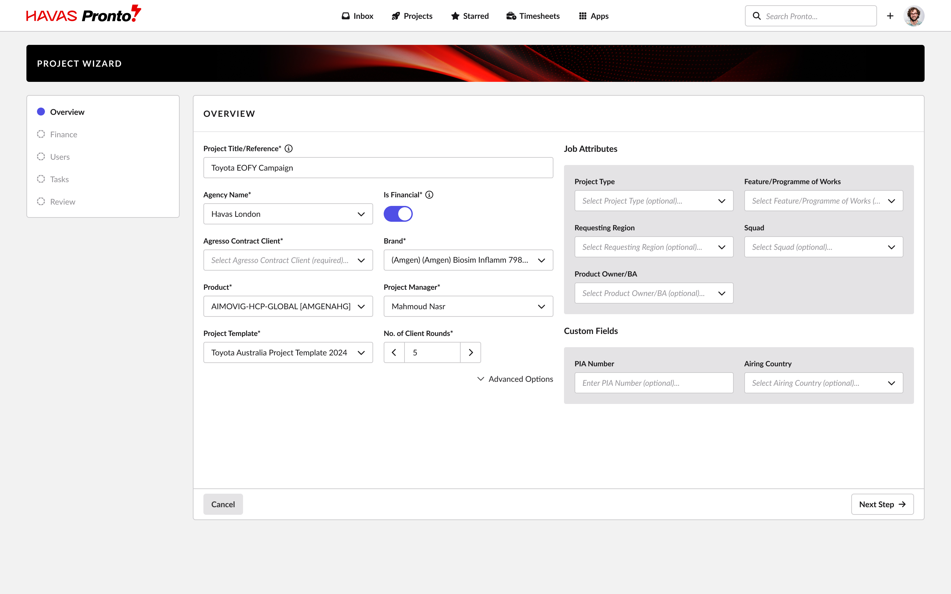
Task: Focus the Search Pronto field
Action: pos(811,16)
